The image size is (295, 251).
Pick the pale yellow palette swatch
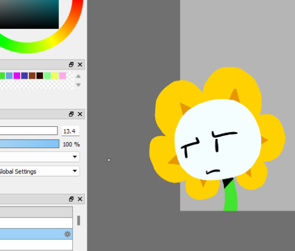click(55, 75)
